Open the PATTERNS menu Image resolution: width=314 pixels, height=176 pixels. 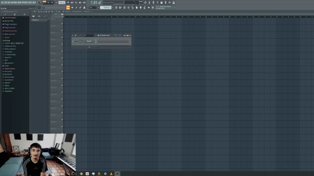[x=14, y=2]
